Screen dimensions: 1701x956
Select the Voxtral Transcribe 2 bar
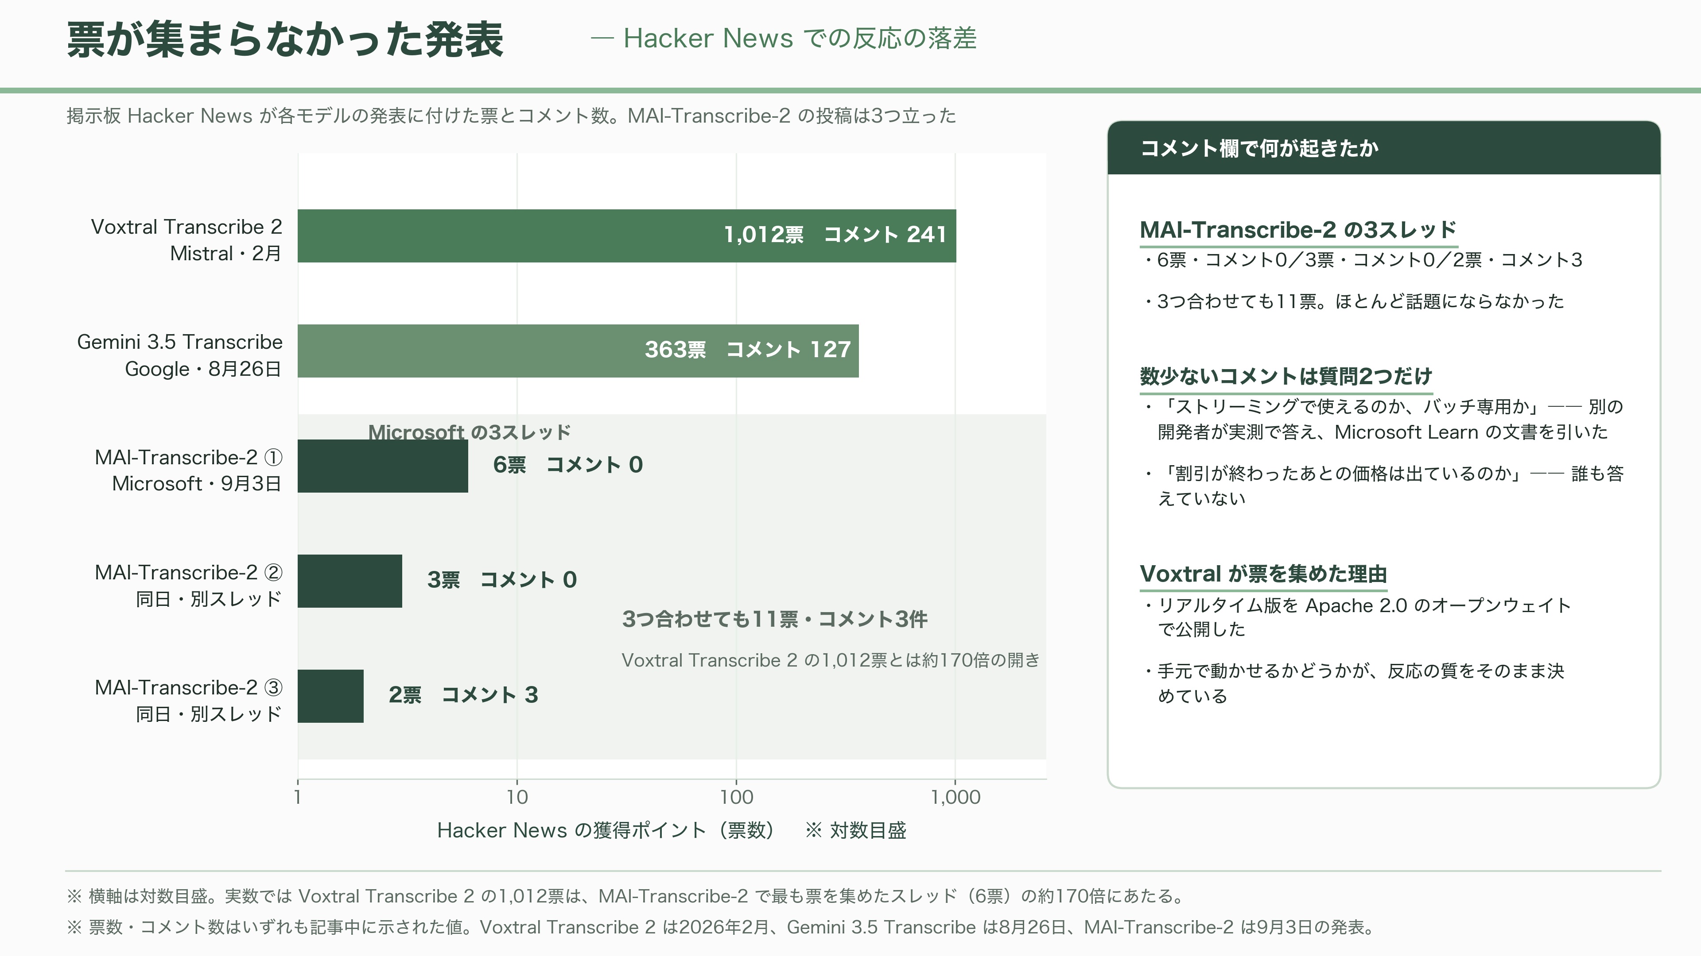click(627, 235)
